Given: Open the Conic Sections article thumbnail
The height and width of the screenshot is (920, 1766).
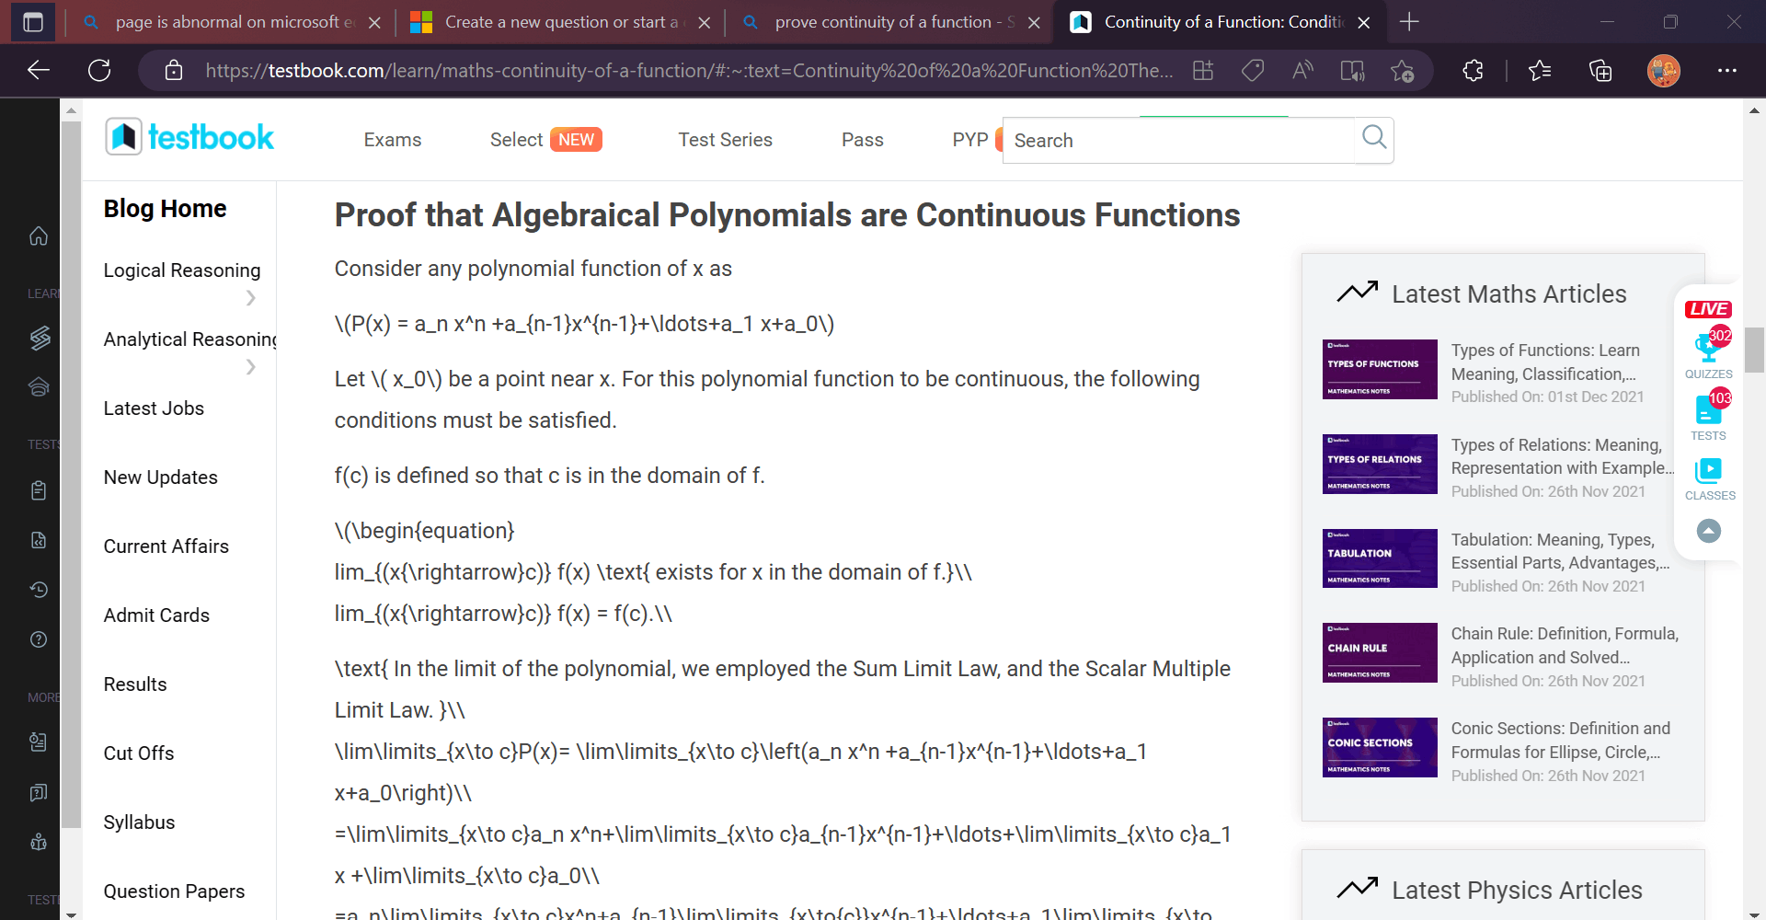Looking at the screenshot, I should 1380,747.
